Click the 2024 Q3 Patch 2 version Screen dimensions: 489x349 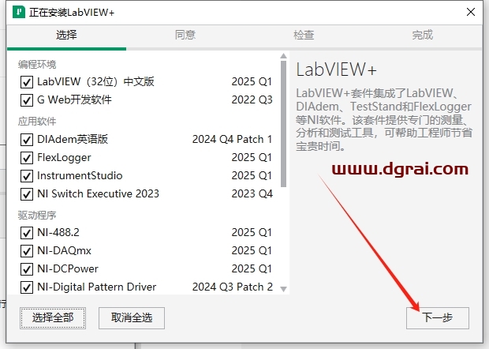[x=233, y=287]
